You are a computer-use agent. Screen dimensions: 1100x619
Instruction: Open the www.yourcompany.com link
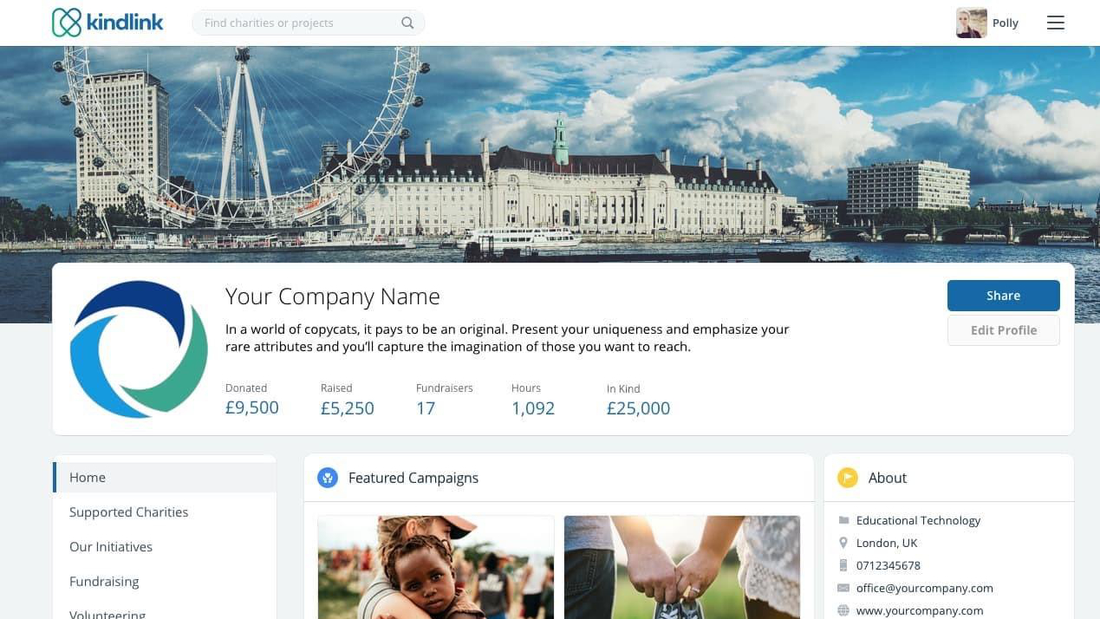click(x=919, y=610)
